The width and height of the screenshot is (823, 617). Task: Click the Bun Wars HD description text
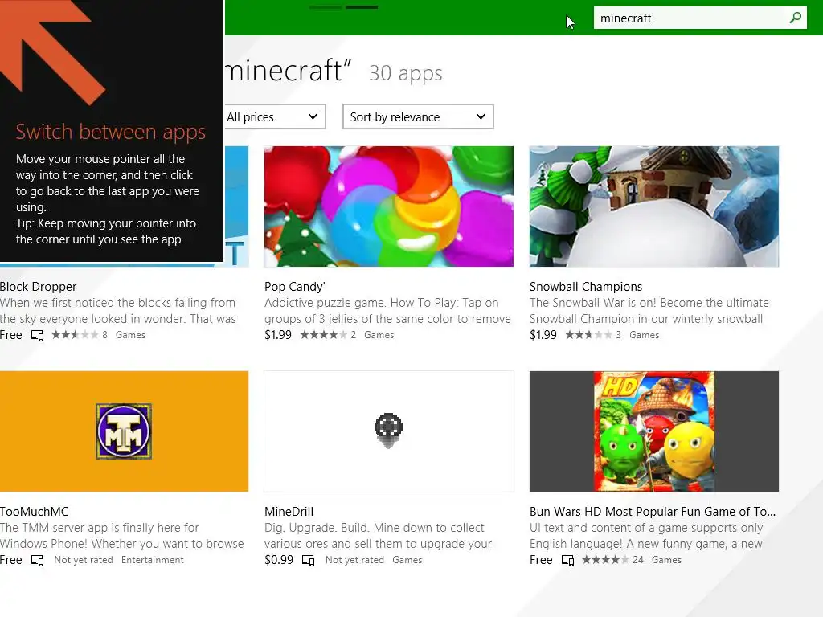(646, 536)
